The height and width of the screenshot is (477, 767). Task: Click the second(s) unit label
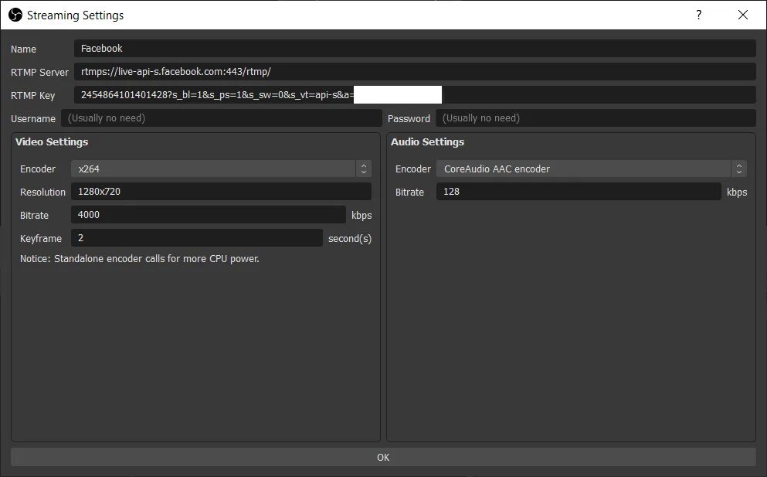pos(350,238)
